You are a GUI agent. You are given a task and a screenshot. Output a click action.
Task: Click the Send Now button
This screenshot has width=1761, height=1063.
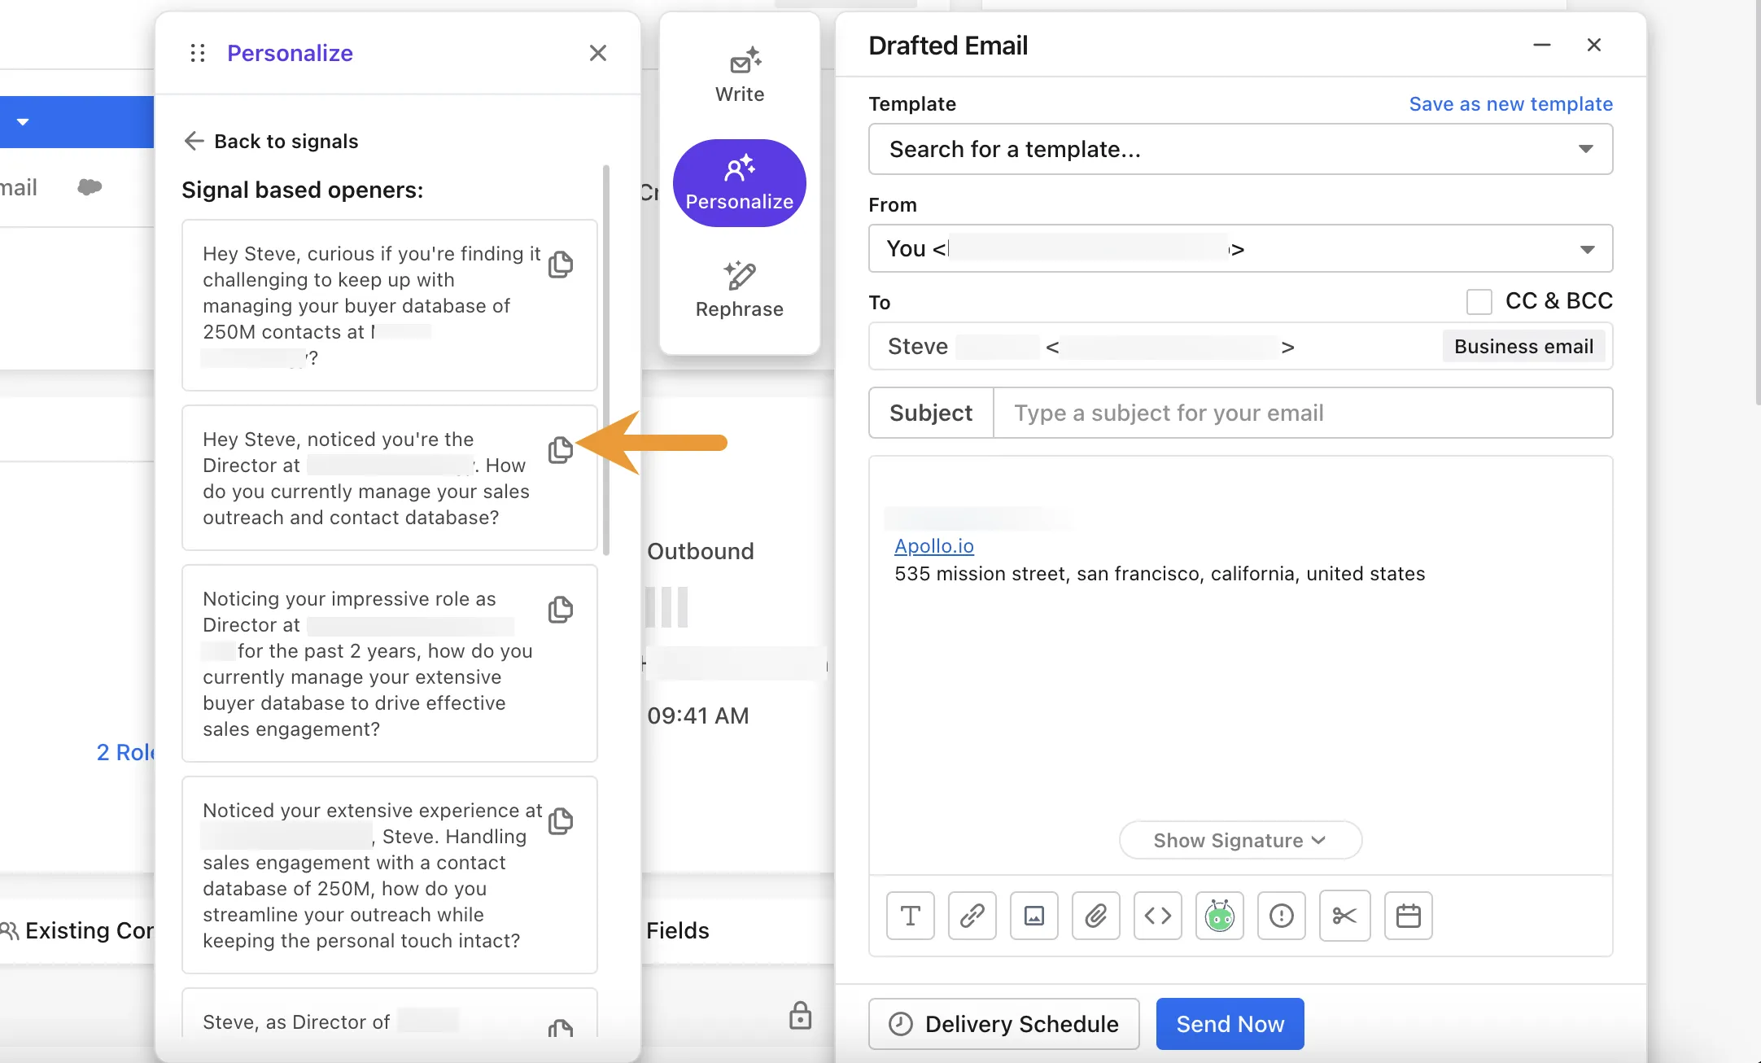coord(1229,1023)
